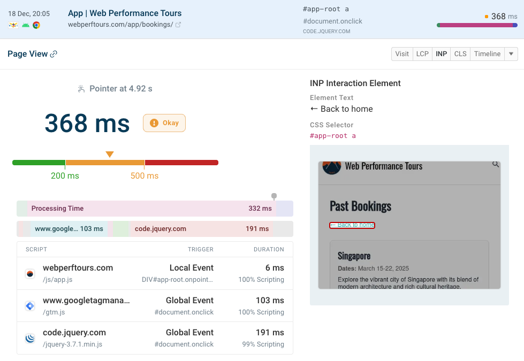Image resolution: width=524 pixels, height=361 pixels.
Task: Click the jQuery script icon
Action: 30,338
